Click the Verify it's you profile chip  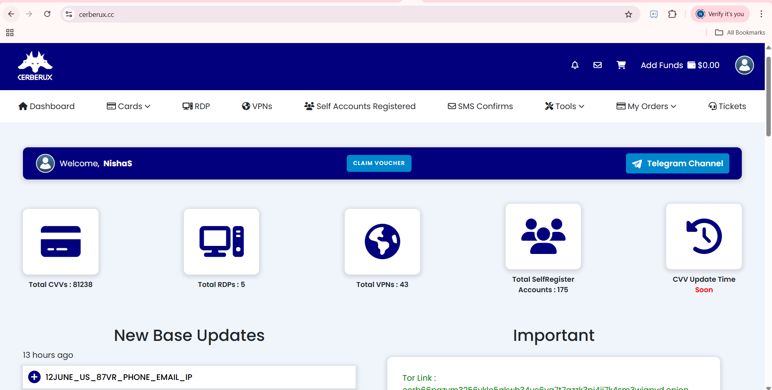coord(720,14)
